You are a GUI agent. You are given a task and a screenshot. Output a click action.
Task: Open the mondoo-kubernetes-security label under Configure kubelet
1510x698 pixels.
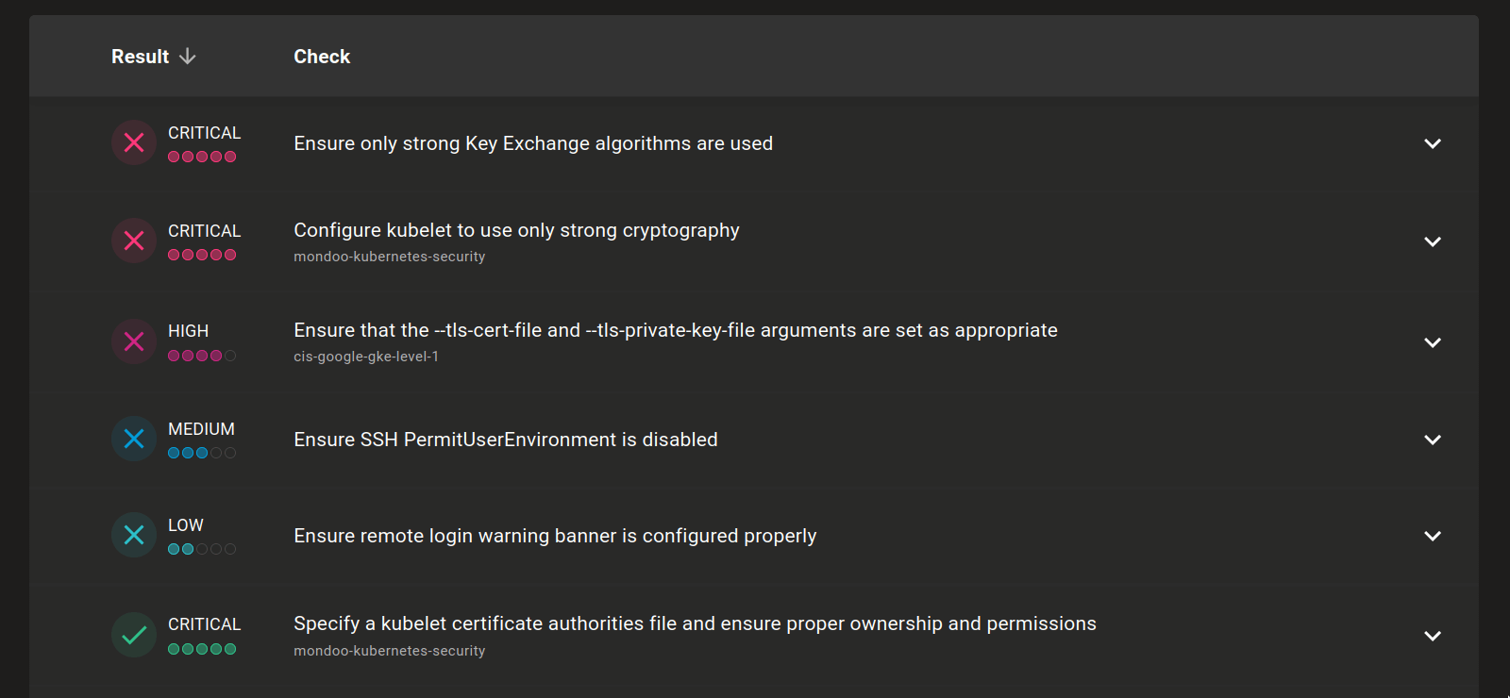389,257
